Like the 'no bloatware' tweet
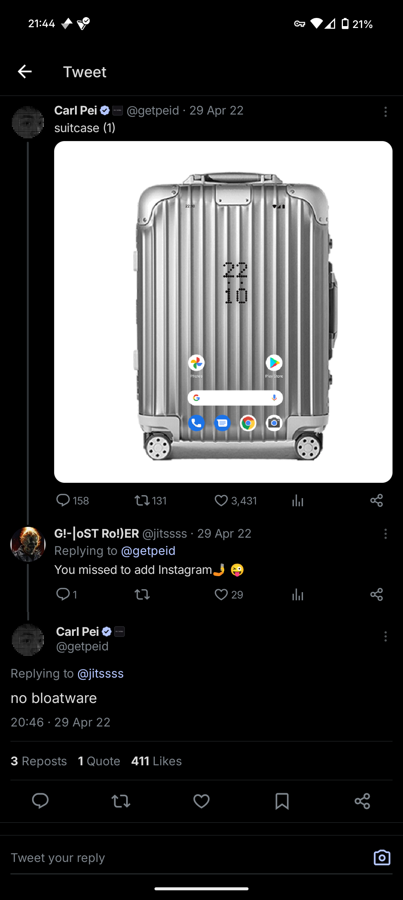Screen dimensions: 403x900 [201, 801]
